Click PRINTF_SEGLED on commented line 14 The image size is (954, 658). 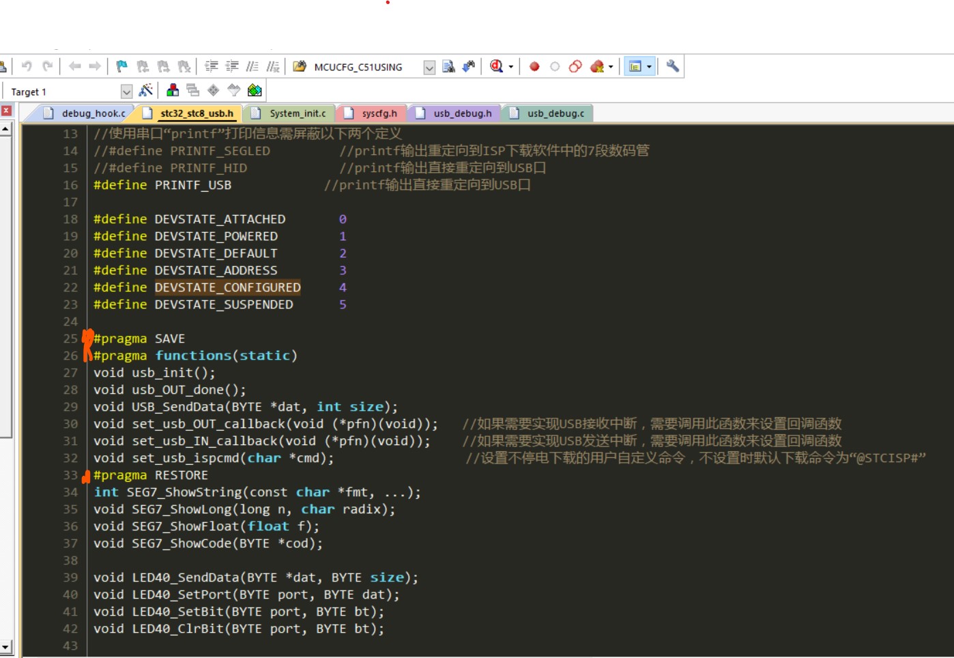click(x=220, y=151)
